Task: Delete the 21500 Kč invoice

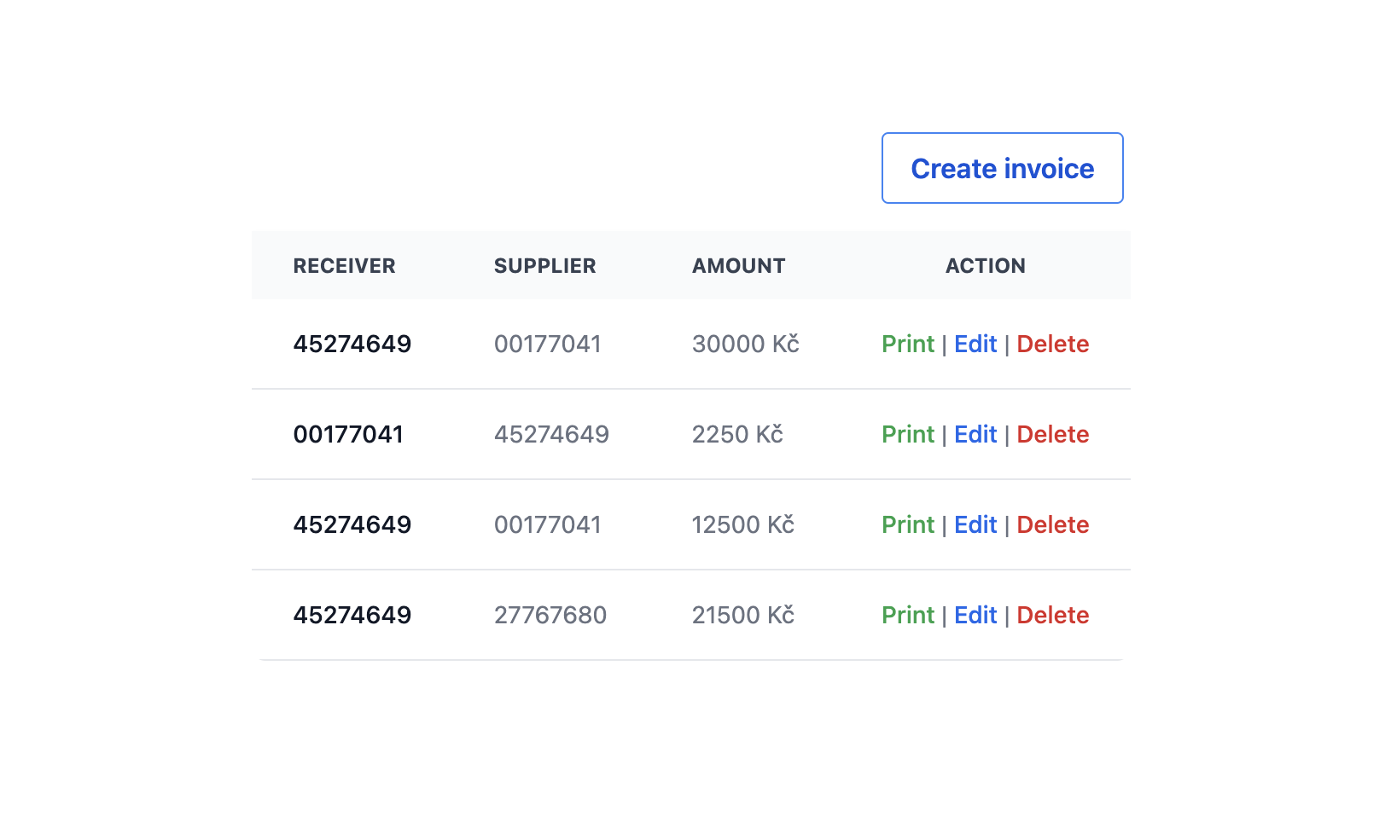Action: 1053,615
